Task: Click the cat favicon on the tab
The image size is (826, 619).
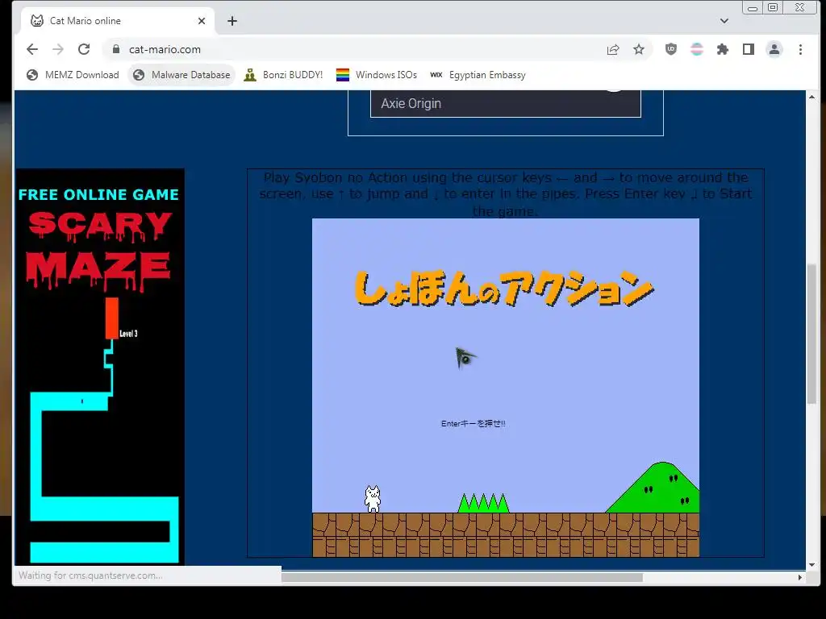Action: click(37, 20)
